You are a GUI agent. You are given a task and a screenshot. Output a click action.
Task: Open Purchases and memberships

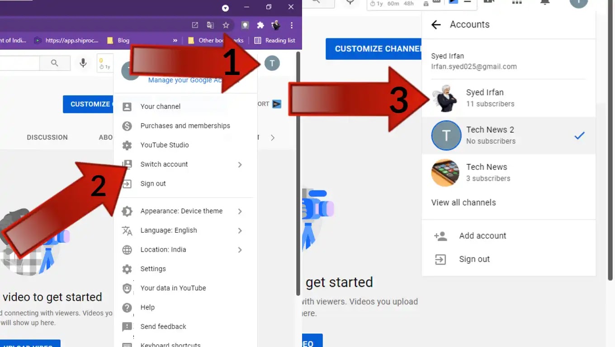(185, 126)
